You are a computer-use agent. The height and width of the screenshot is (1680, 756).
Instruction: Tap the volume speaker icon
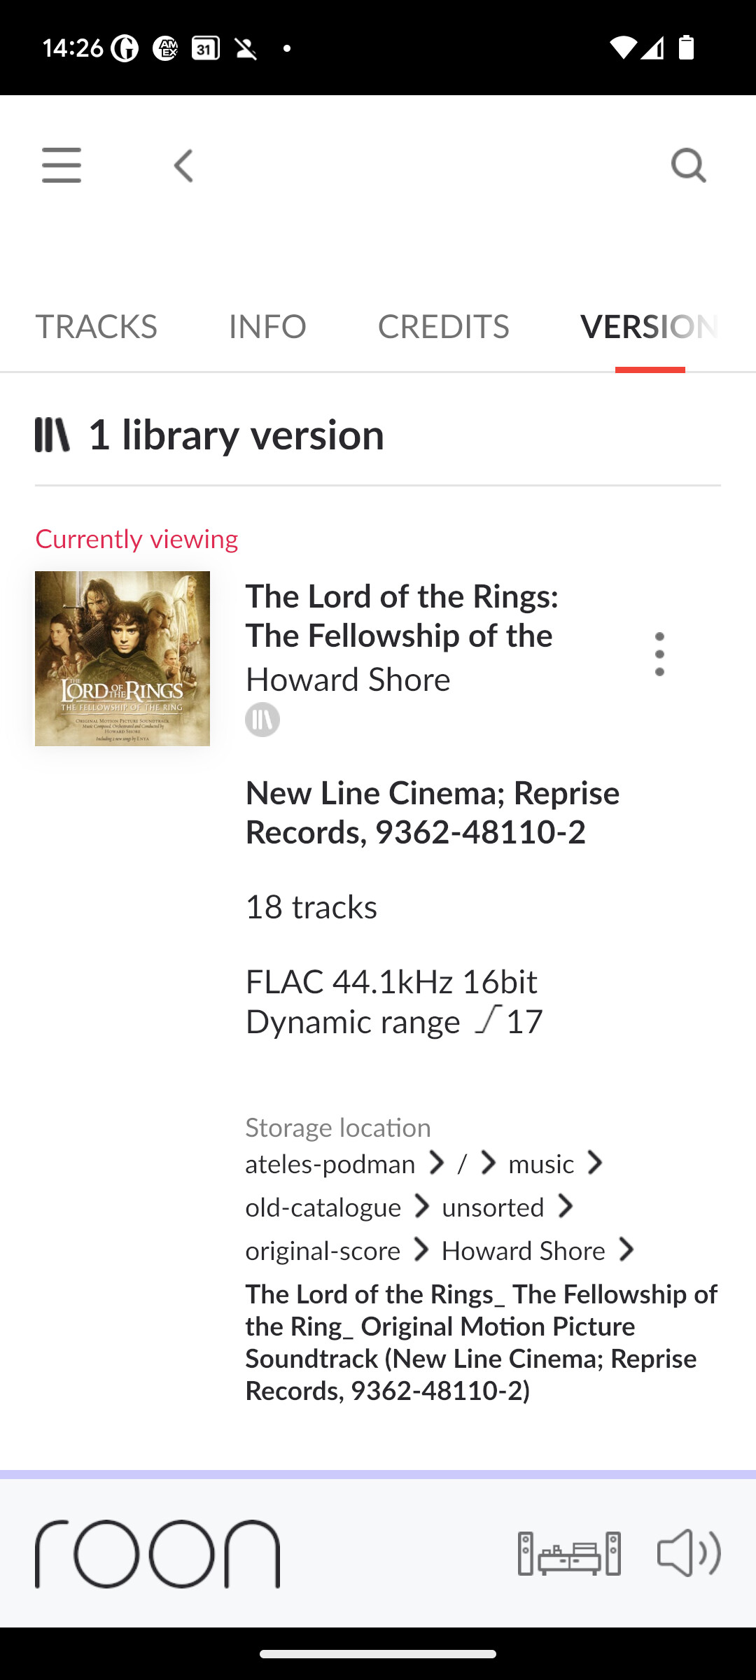(x=689, y=1553)
